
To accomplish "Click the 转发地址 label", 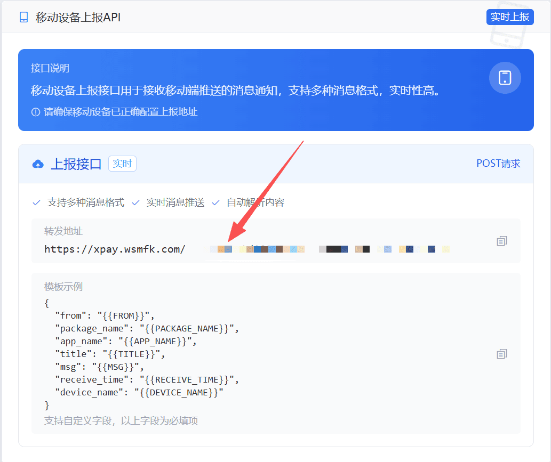I will point(63,231).
